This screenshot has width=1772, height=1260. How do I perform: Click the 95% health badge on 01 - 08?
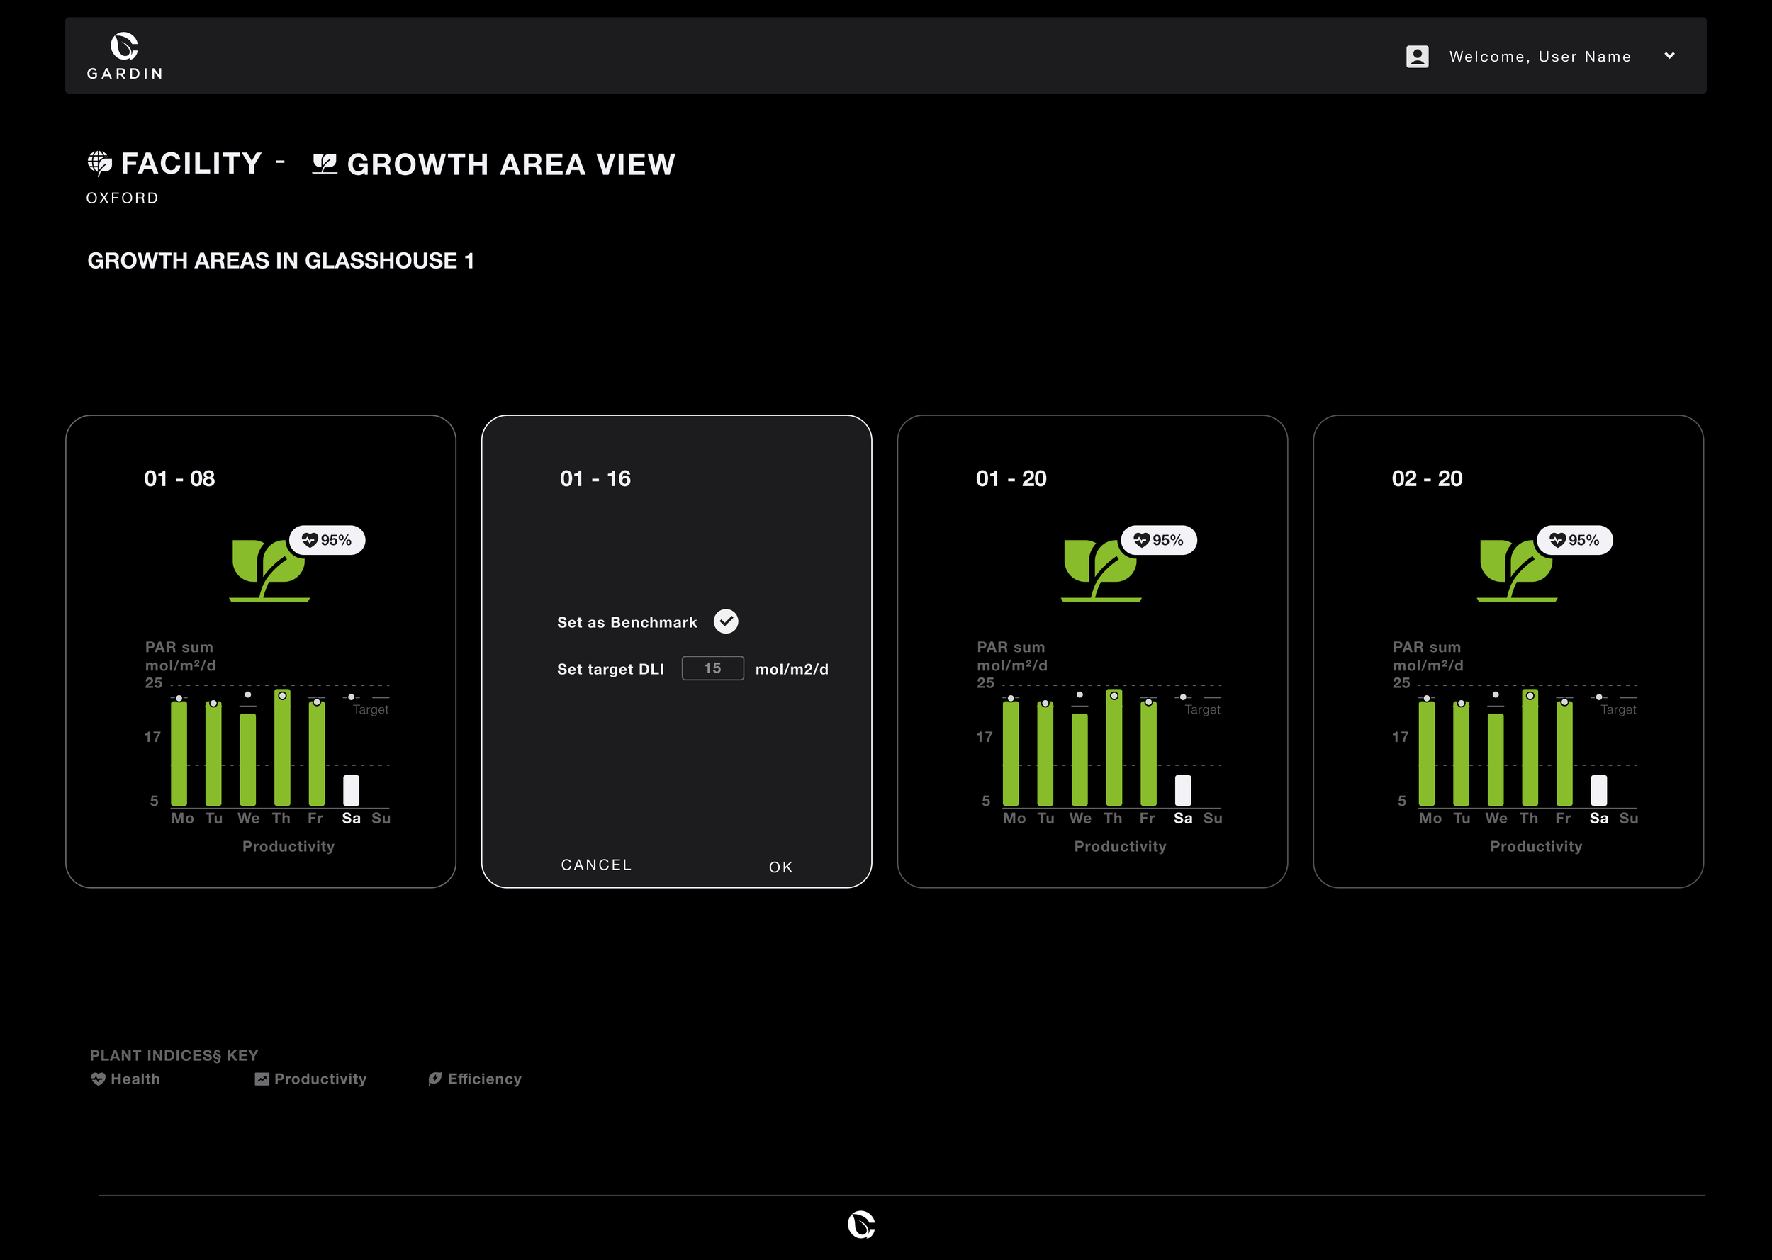pos(327,540)
